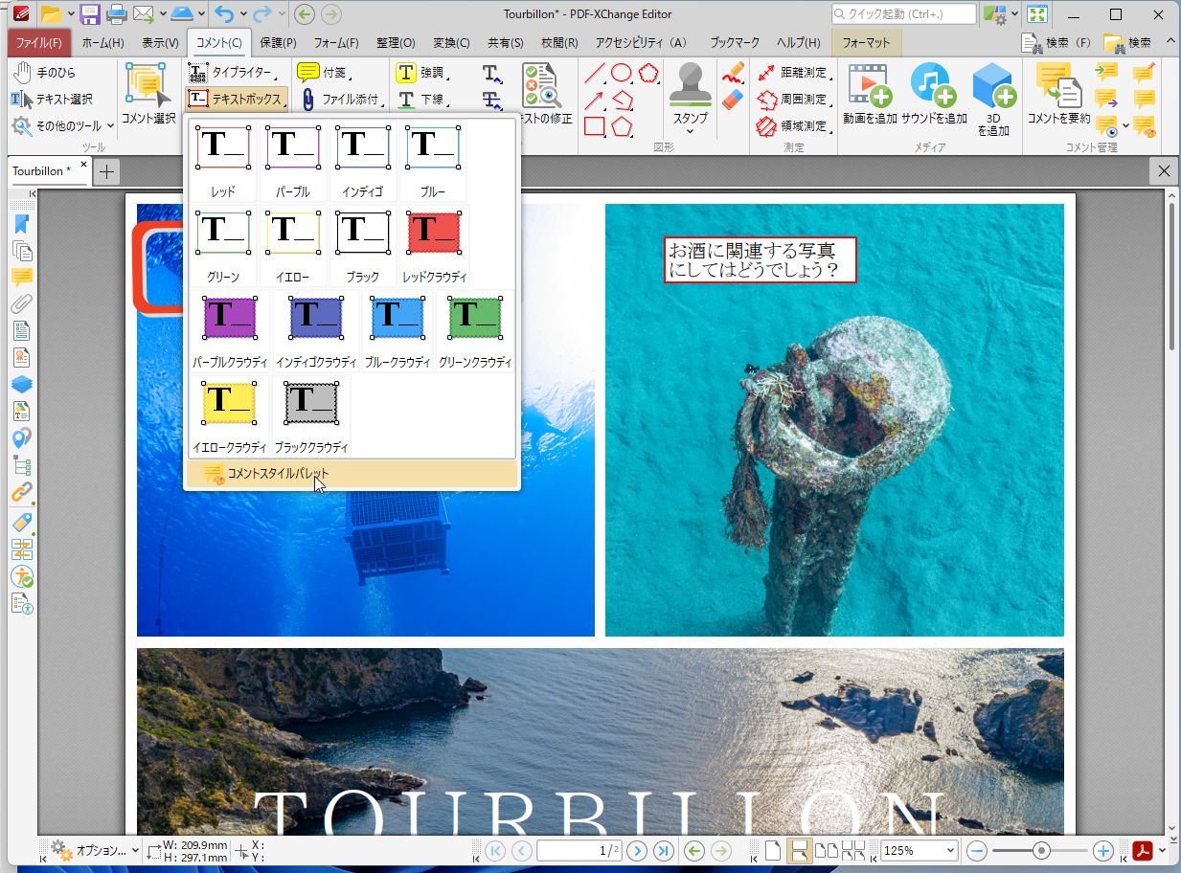Select the Purple Cloudy (パープルクラウディ) style
This screenshot has width=1181, height=873.
tap(230, 331)
